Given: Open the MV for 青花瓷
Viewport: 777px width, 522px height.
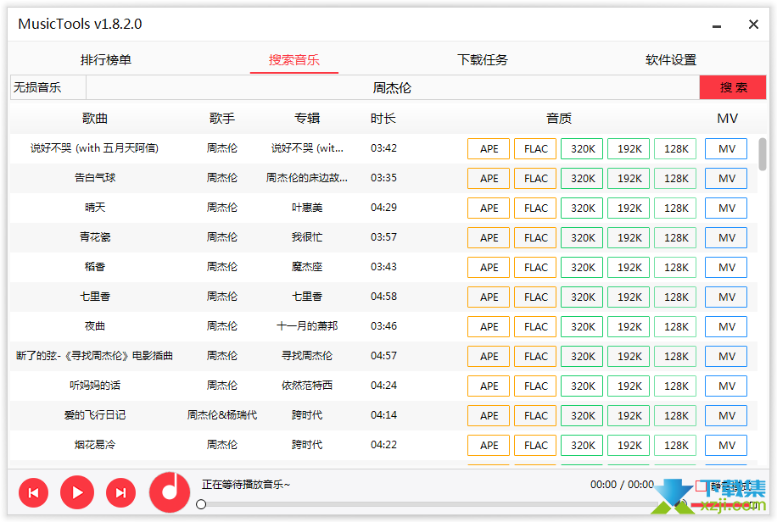Looking at the screenshot, I should coord(726,238).
